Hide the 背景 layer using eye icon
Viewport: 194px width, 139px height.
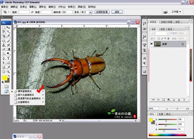coord(152,44)
